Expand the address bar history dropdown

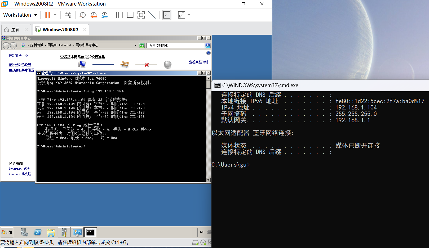coord(135,46)
